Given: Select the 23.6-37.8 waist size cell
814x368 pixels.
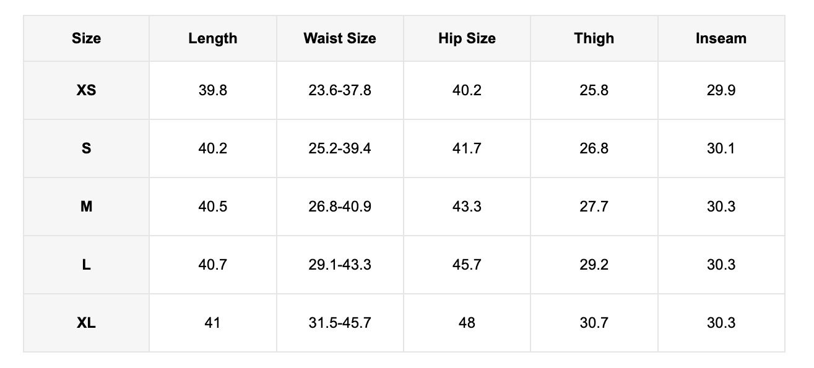Looking at the screenshot, I should pyautogui.click(x=340, y=90).
